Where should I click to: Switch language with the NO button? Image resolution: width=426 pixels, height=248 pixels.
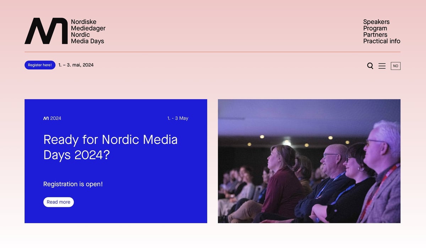point(395,66)
